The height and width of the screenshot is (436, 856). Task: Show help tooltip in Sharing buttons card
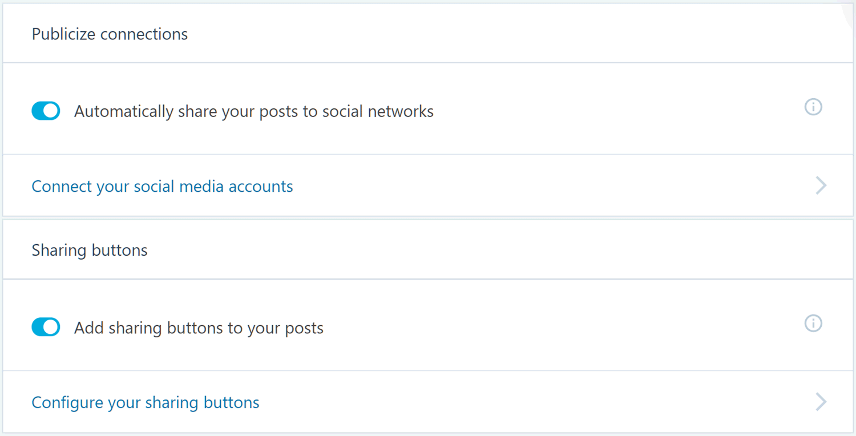(813, 324)
